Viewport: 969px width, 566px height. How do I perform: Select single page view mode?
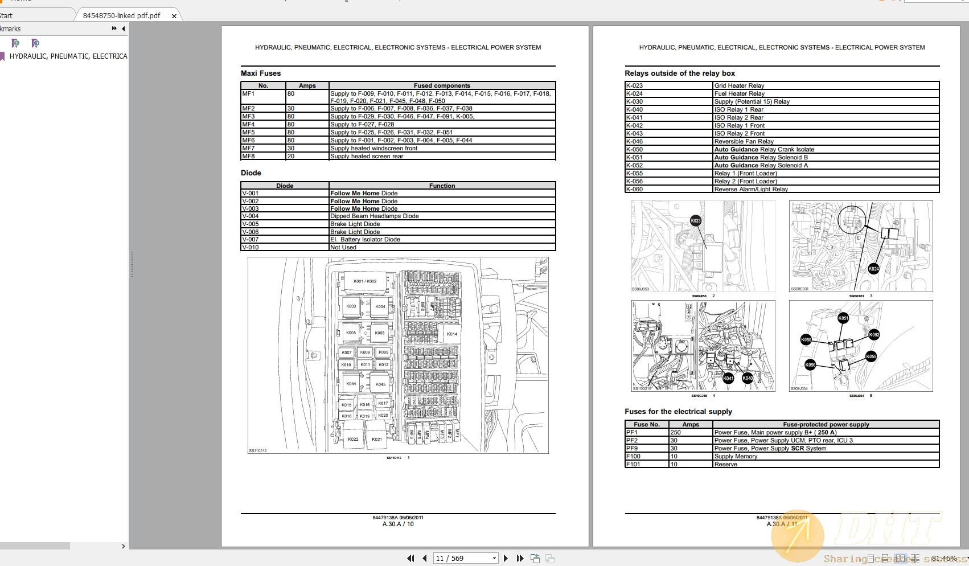click(872, 558)
